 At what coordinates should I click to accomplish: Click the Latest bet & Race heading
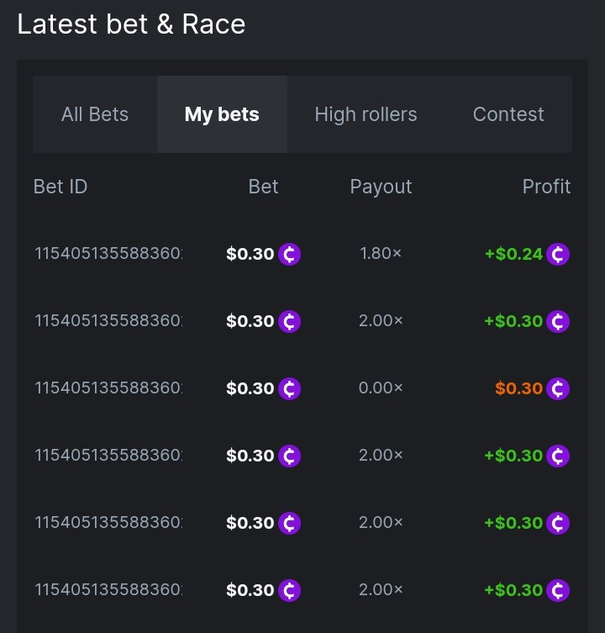click(131, 24)
